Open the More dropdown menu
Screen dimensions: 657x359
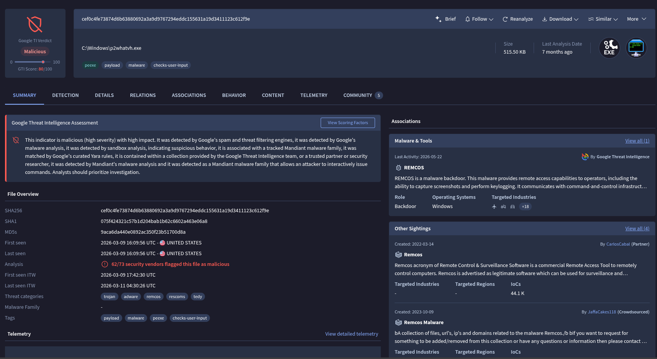tap(636, 19)
